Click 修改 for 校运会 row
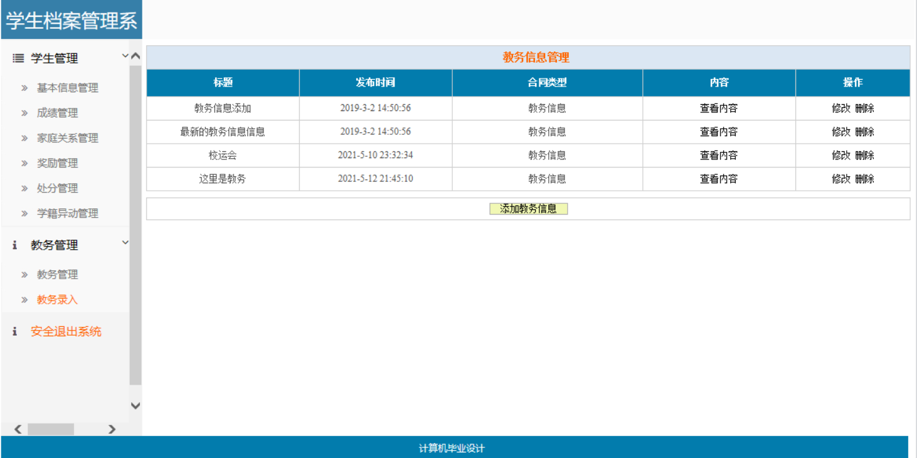The width and height of the screenshot is (917, 458). [841, 156]
